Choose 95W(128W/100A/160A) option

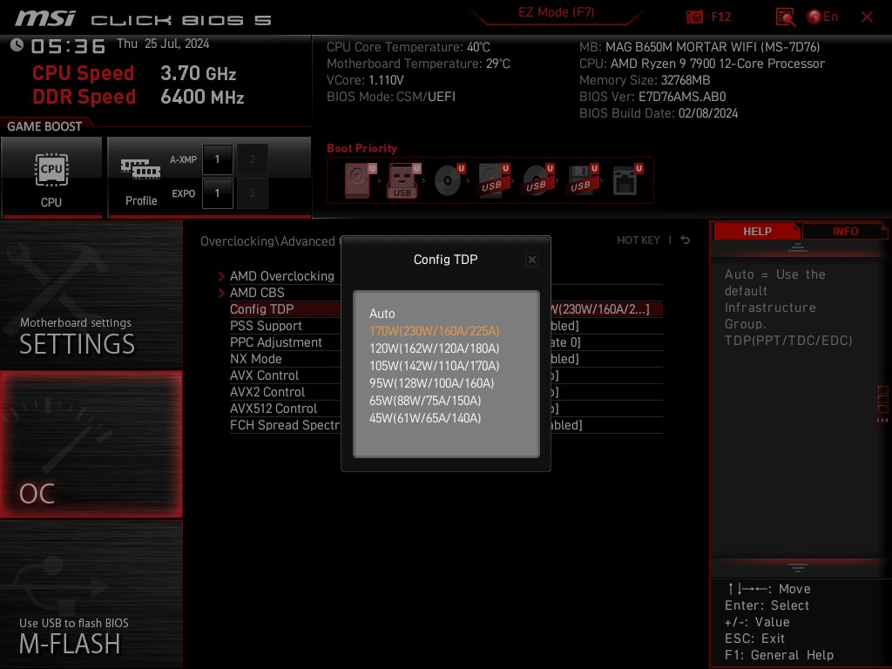coord(432,383)
